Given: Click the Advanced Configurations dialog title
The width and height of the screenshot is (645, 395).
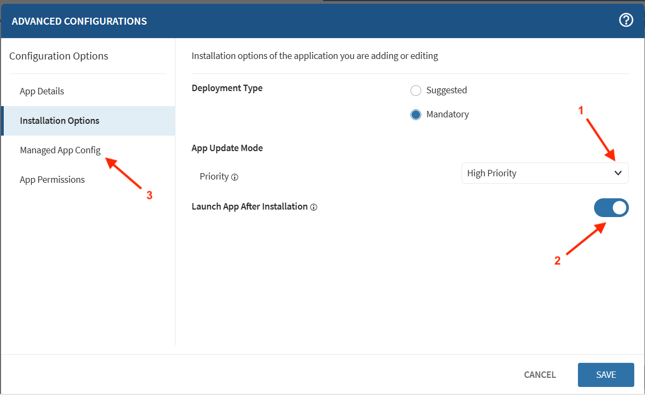Looking at the screenshot, I should point(79,21).
